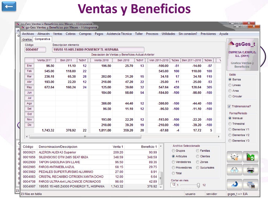Click the gsGes_t logo panel
The image size is (268, 201).
click(x=242, y=54)
